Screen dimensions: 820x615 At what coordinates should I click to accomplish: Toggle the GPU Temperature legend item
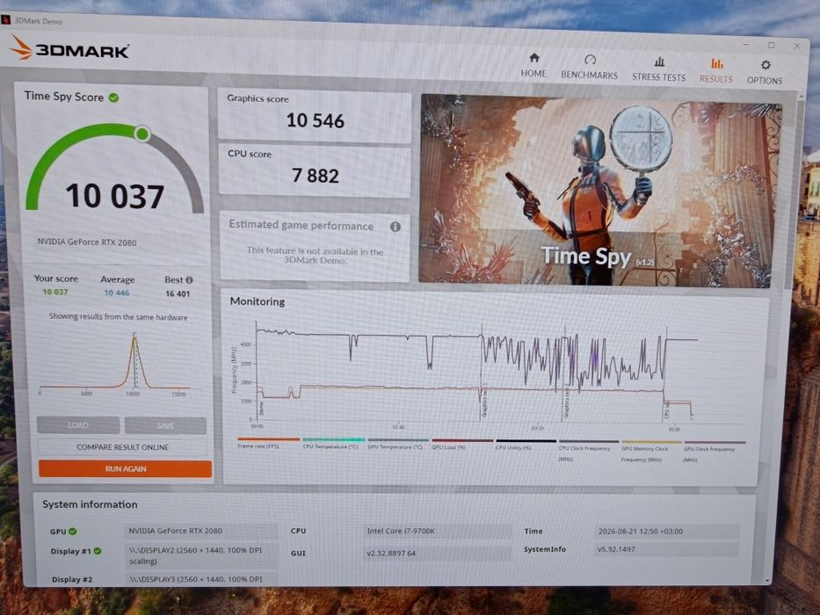[x=397, y=445]
